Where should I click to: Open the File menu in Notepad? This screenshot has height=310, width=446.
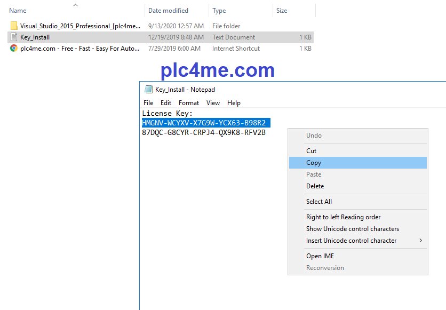(148, 103)
